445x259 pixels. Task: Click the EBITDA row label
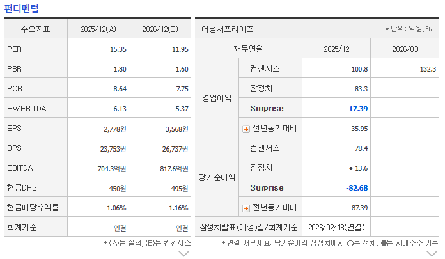point(20,168)
